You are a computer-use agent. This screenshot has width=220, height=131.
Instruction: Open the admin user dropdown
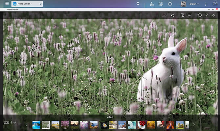pos(194,4)
